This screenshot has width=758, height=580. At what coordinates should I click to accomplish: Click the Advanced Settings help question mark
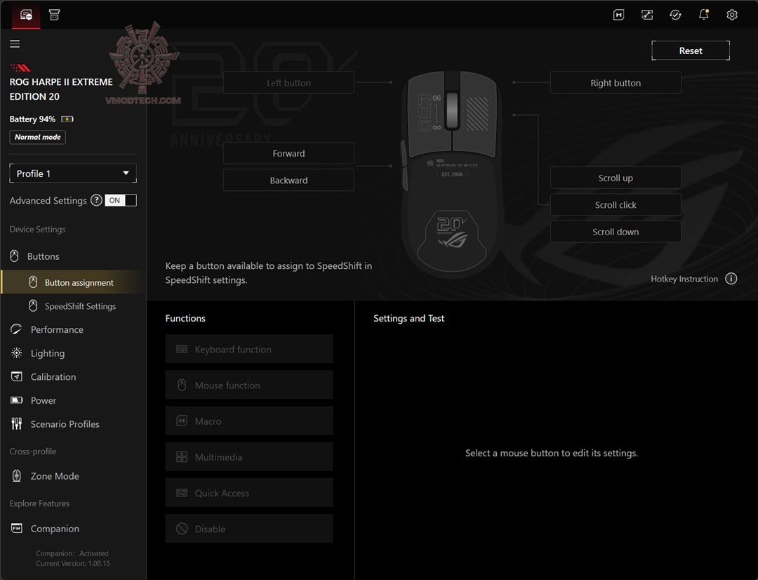pyautogui.click(x=96, y=200)
